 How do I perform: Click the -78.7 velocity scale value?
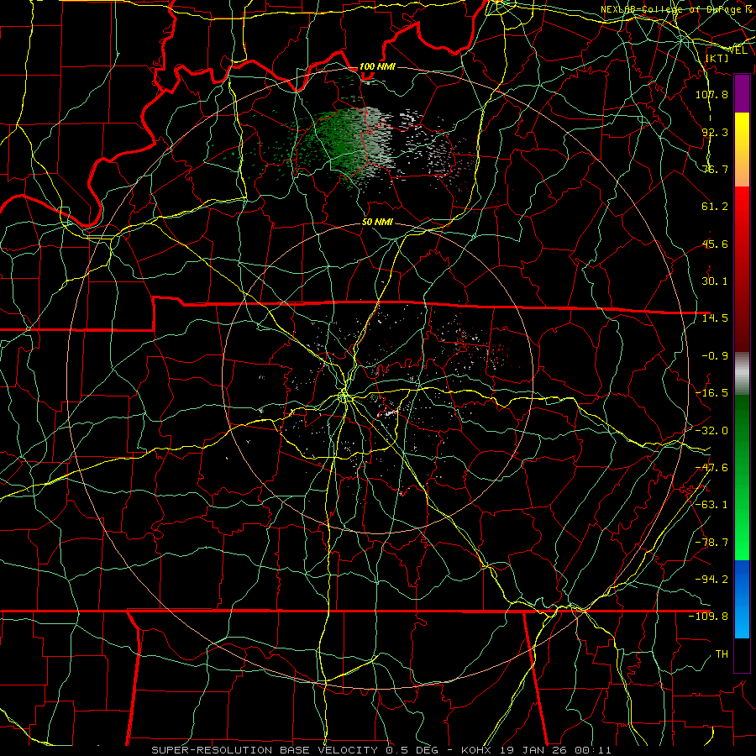(711, 543)
